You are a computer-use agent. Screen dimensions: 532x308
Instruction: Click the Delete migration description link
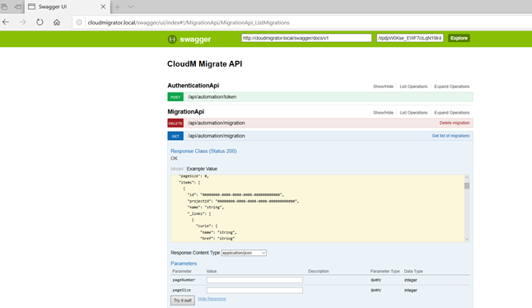[x=455, y=123]
